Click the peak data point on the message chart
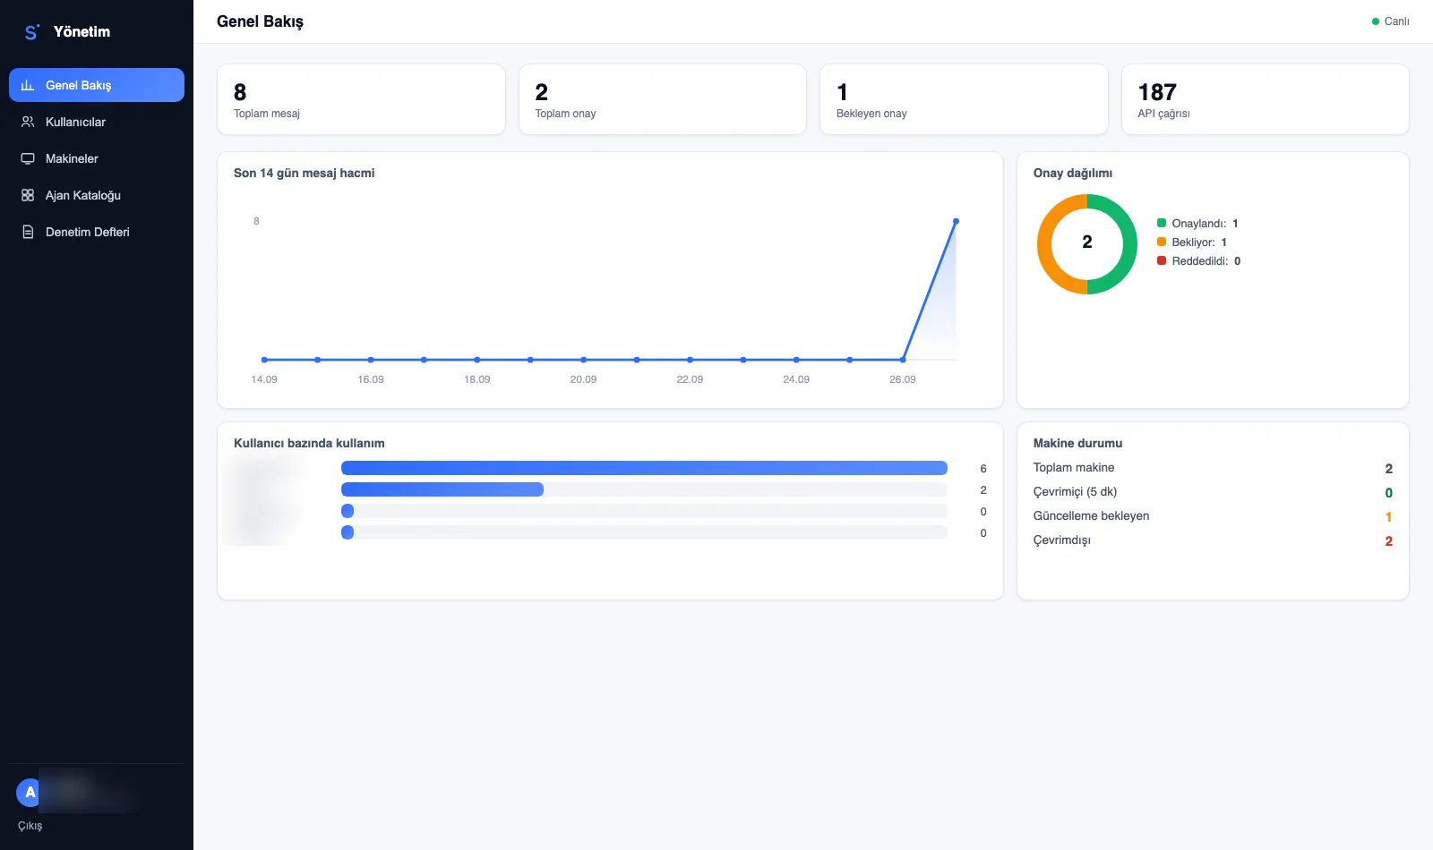This screenshot has width=1433, height=850. coord(956,221)
